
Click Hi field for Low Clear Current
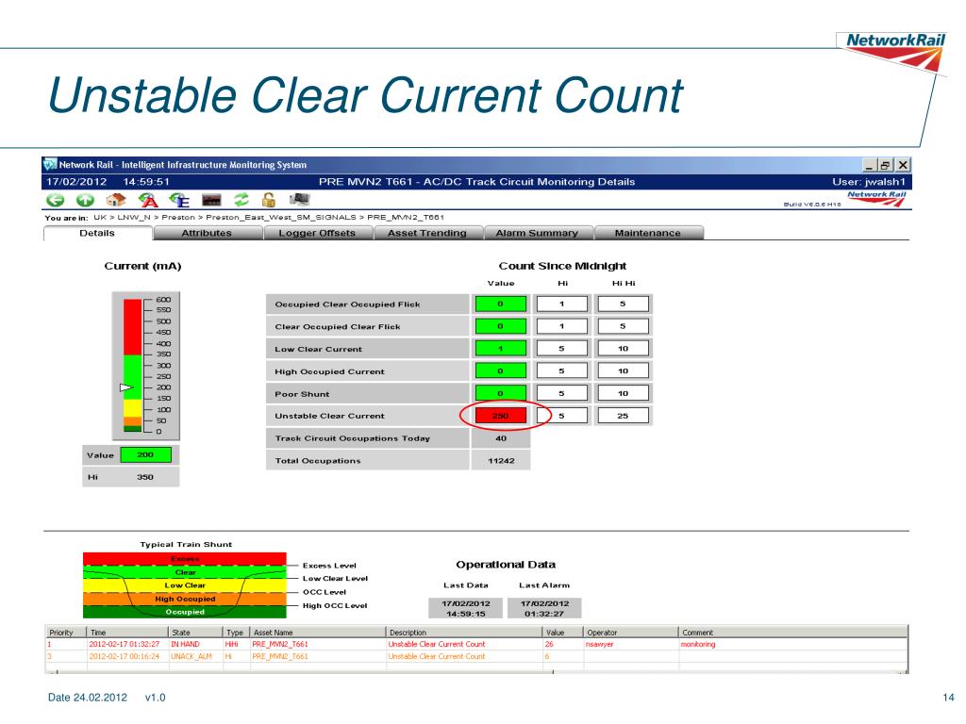pos(562,349)
